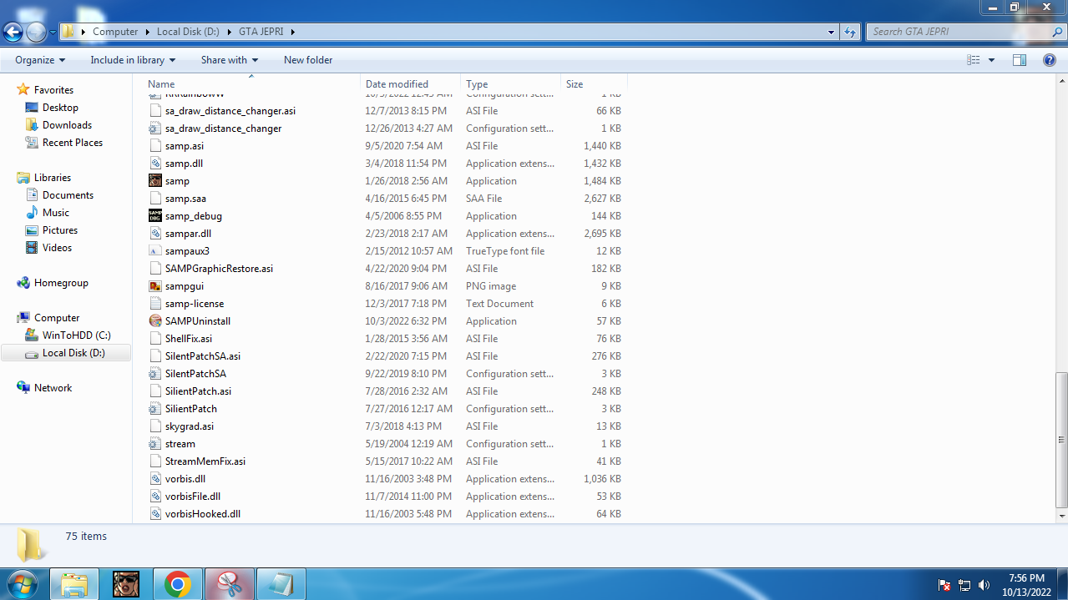Viewport: 1068px width, 600px height.
Task: Create a New folder
Action: [x=308, y=60]
